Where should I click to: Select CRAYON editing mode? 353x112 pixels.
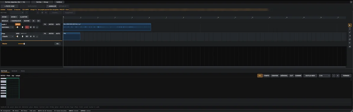coord(275,76)
